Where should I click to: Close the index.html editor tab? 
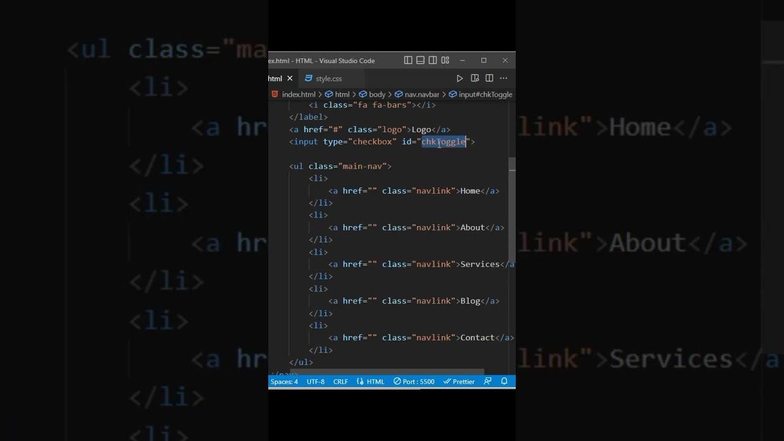[290, 78]
